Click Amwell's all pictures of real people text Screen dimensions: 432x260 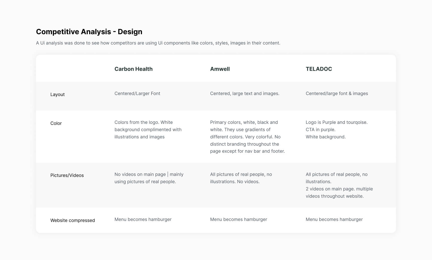pos(241,178)
